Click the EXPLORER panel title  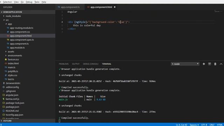pos(8,7)
